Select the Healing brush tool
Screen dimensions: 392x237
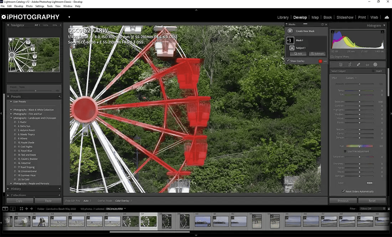click(358, 64)
